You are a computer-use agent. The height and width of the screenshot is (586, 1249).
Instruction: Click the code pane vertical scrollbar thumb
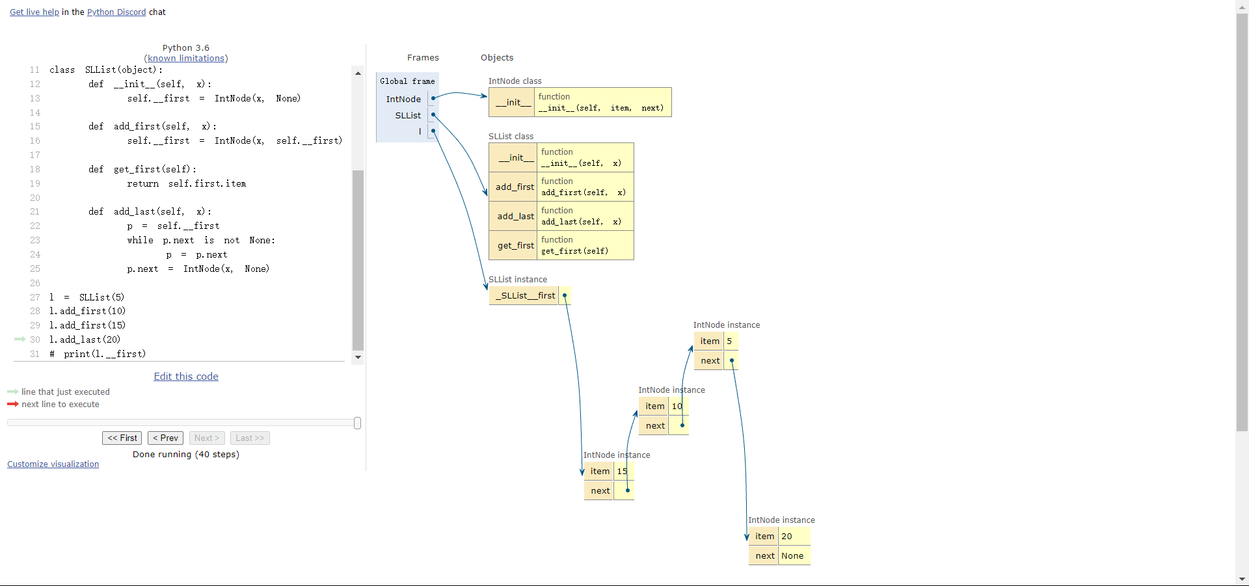(x=358, y=260)
